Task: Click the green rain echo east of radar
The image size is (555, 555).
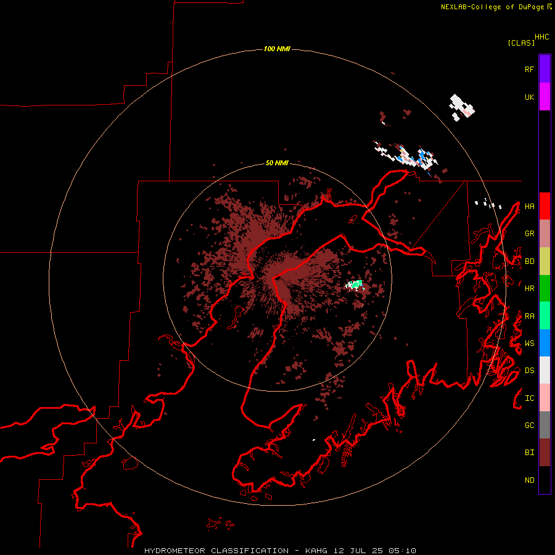Action: click(x=356, y=284)
